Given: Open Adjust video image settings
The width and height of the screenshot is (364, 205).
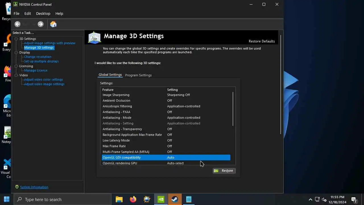Looking at the screenshot, I should [44, 84].
